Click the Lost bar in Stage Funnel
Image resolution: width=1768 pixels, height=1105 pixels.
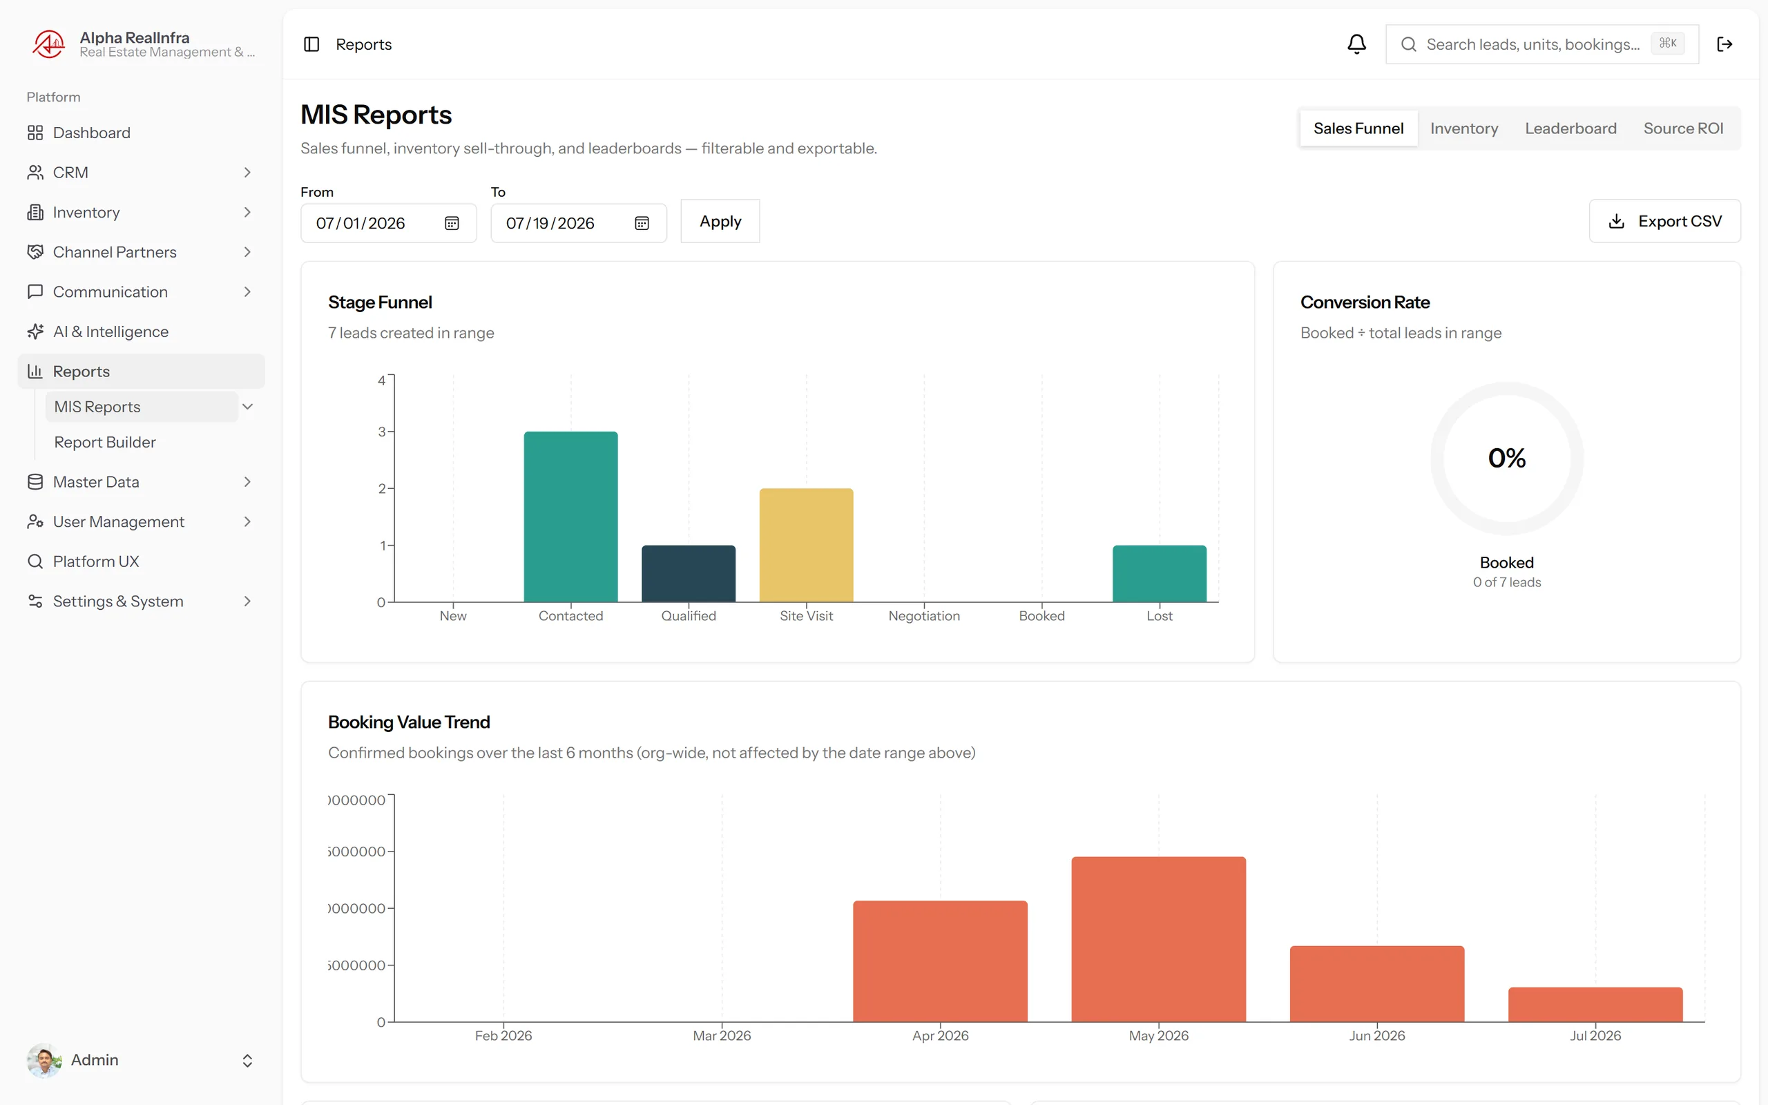[x=1160, y=574]
